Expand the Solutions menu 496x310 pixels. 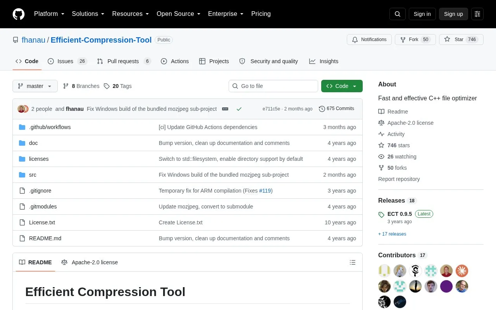[88, 14]
